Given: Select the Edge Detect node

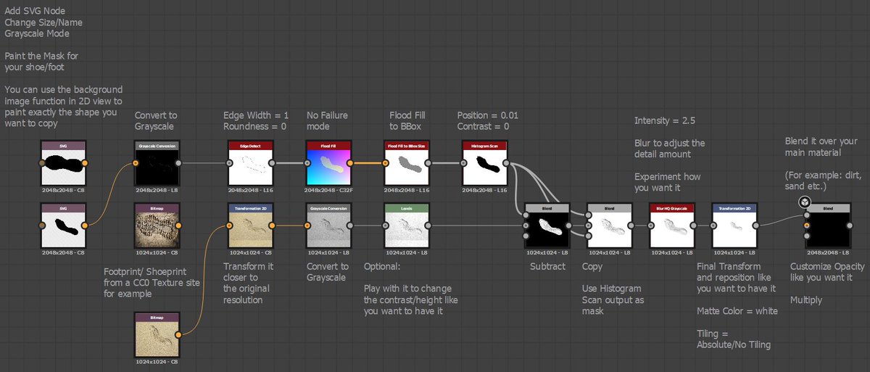Looking at the screenshot, I should click(249, 163).
